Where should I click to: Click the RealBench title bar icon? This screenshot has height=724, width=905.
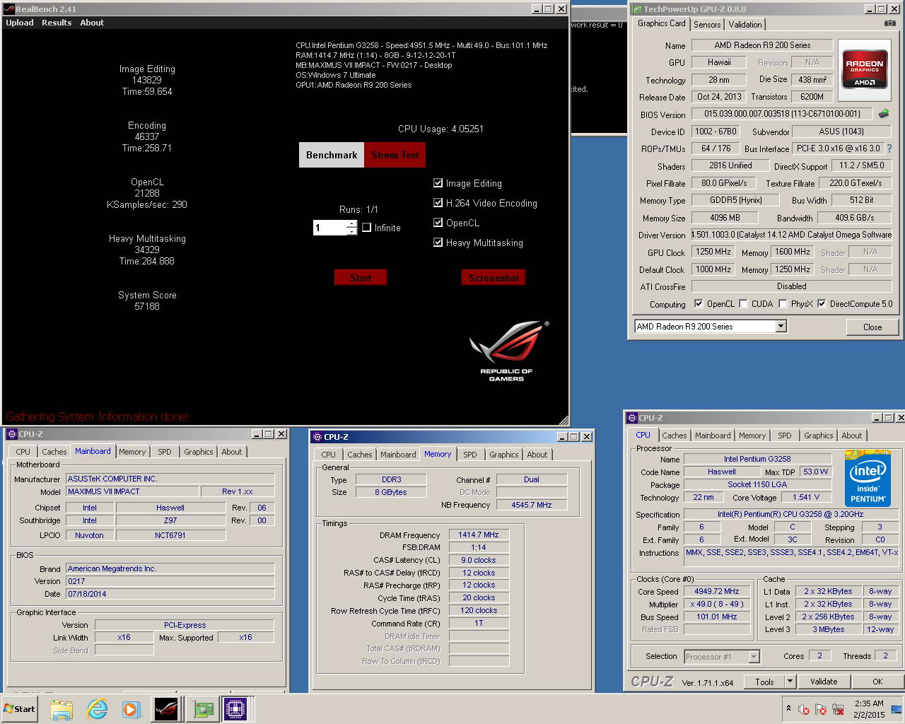coord(9,9)
